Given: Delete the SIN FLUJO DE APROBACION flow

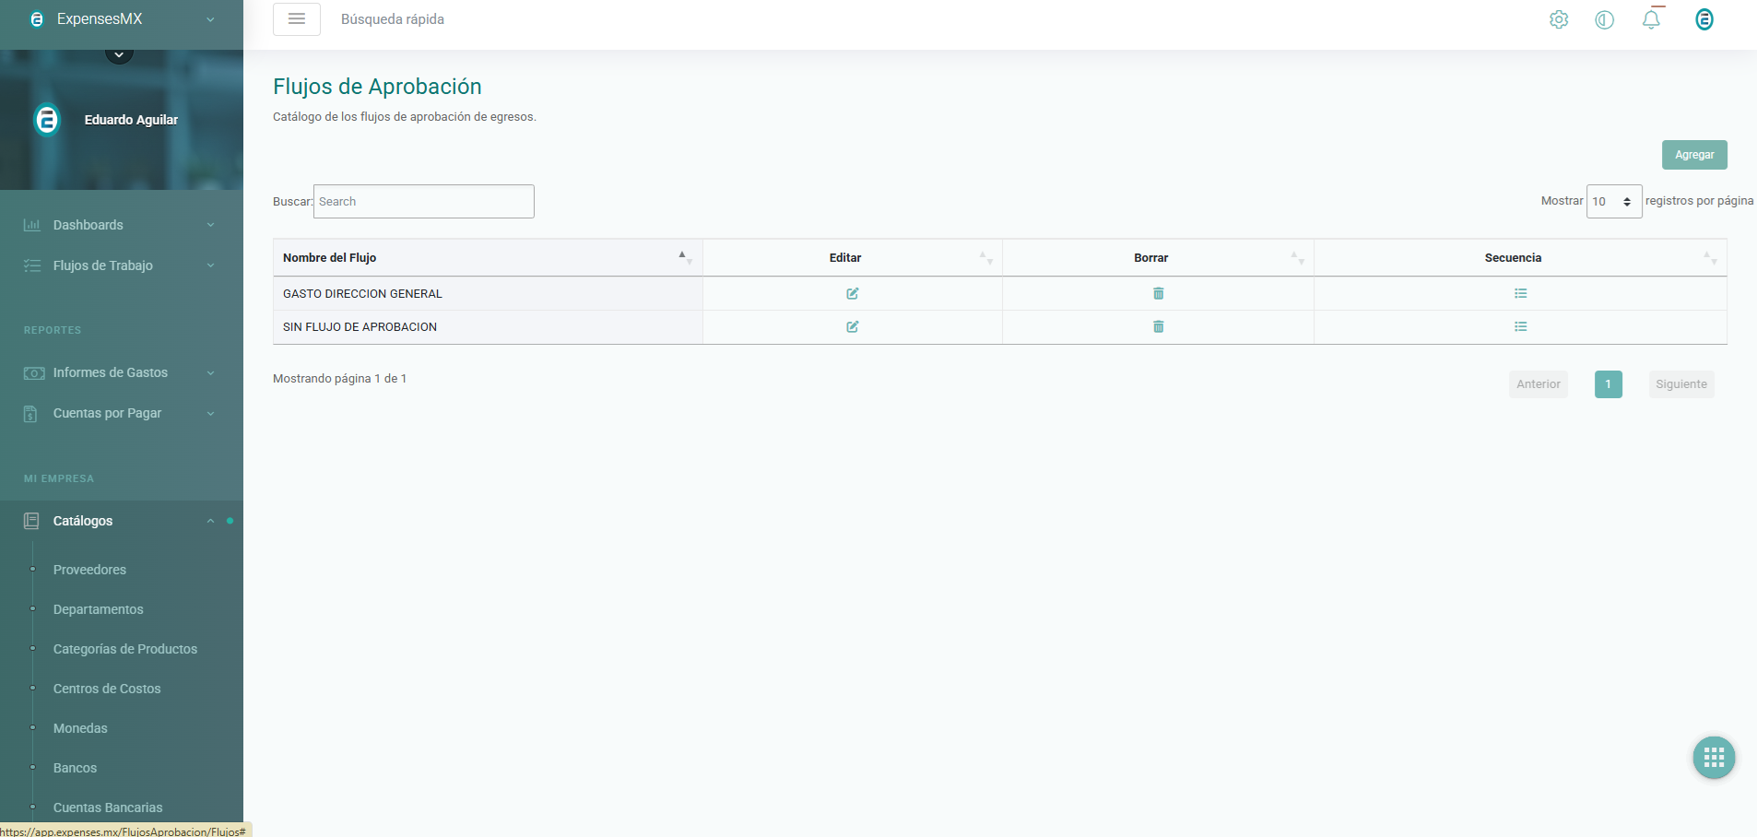Looking at the screenshot, I should [x=1158, y=326].
